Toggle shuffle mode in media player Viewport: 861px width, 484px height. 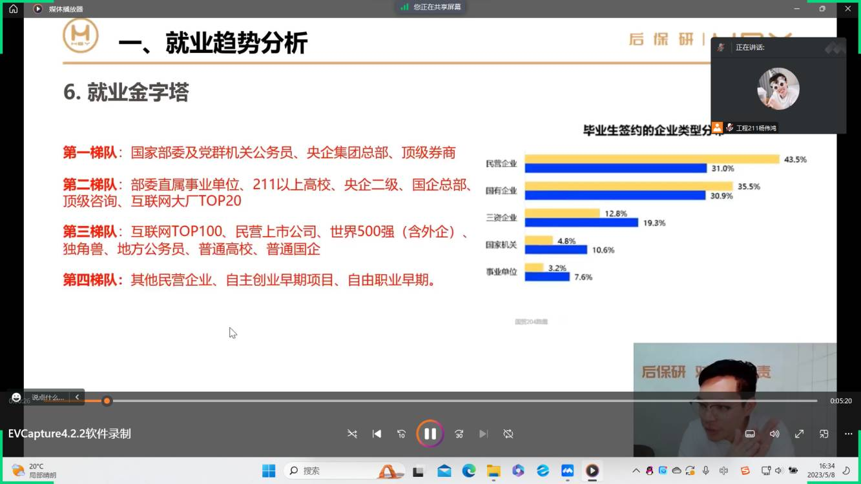(x=352, y=434)
